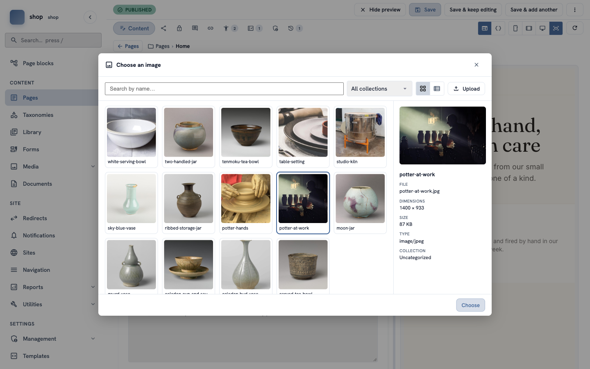Switch the image picker to grid view

[423, 89]
